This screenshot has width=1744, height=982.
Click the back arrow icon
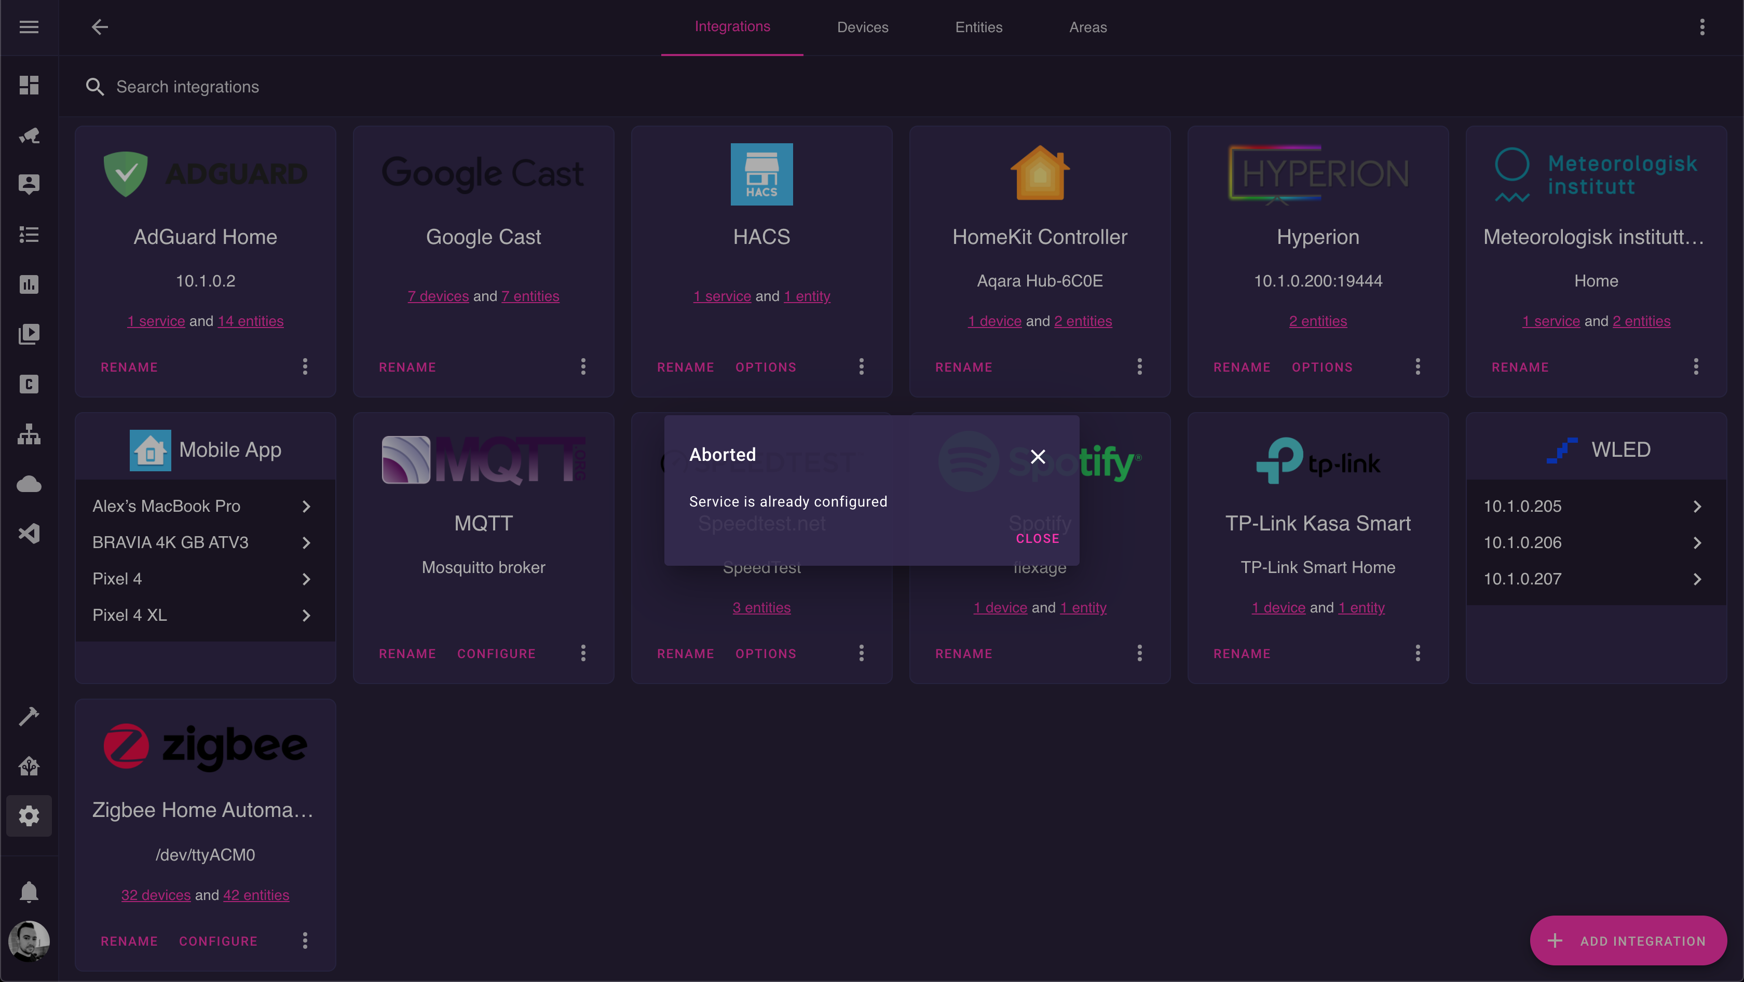[100, 27]
